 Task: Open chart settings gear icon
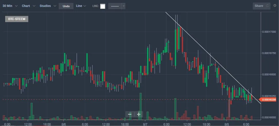pyautogui.click(x=275, y=5)
